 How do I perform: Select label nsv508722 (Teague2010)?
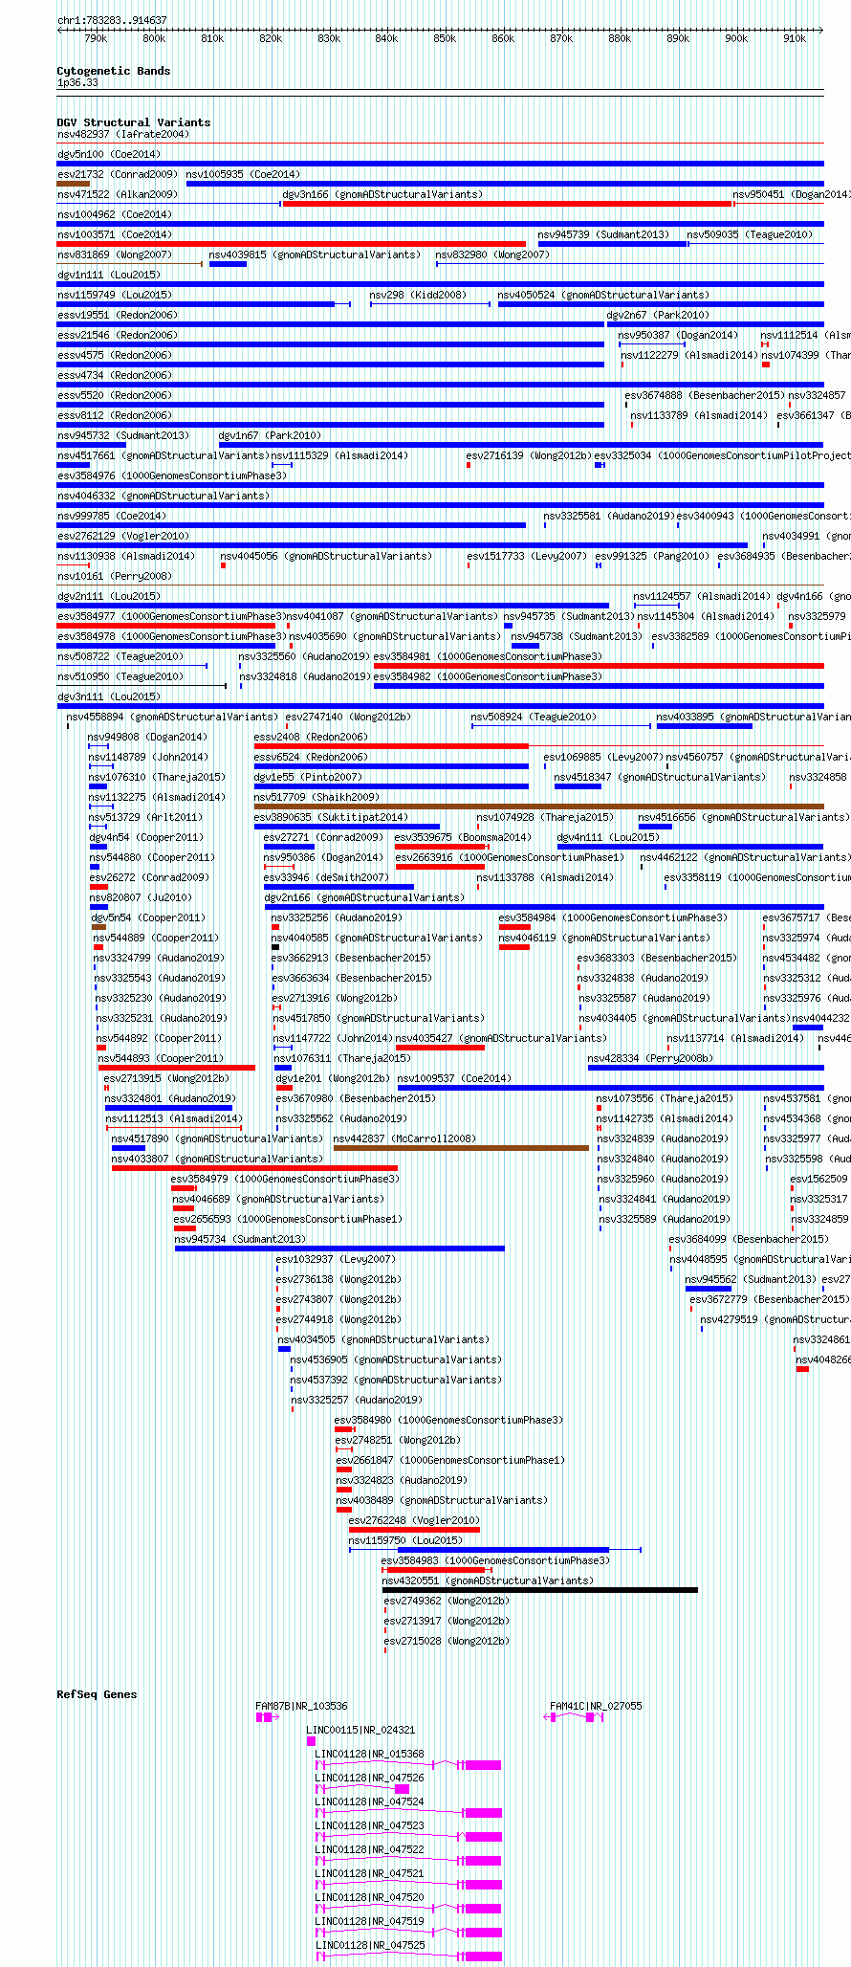(120, 656)
